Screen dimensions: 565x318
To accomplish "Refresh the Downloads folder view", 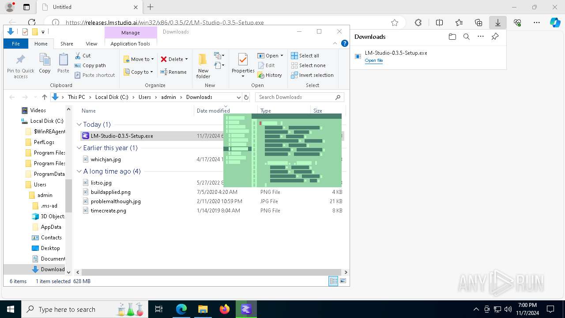I will 246,97.
